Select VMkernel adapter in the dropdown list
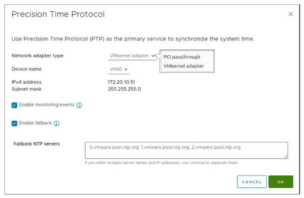The image size is (304, 198). (x=184, y=66)
